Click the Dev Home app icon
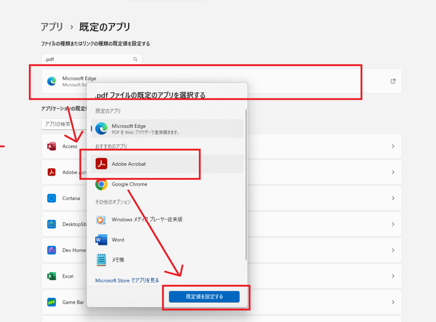Screen dimensions: 436x322 (52, 250)
